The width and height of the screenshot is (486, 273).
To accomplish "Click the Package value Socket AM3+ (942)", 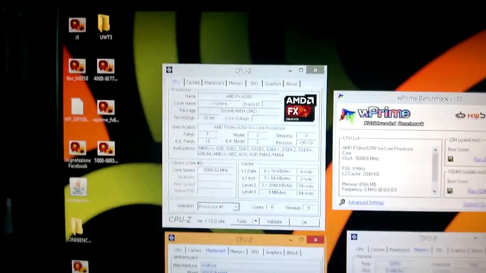I will [238, 111].
